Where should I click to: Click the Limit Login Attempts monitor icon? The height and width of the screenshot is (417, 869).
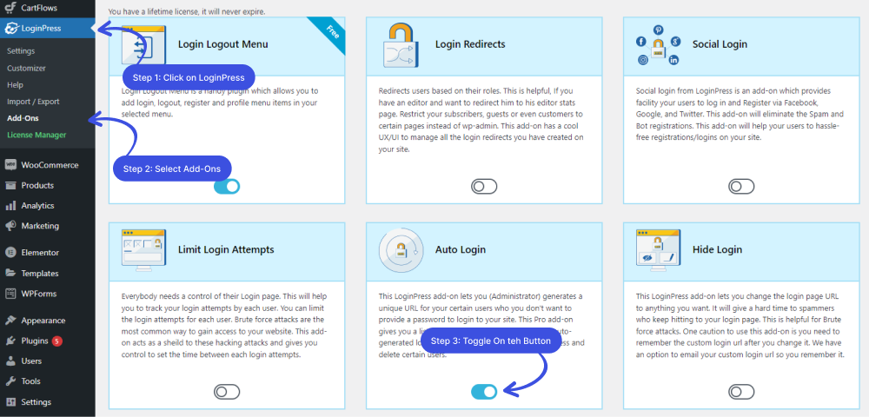(x=143, y=249)
